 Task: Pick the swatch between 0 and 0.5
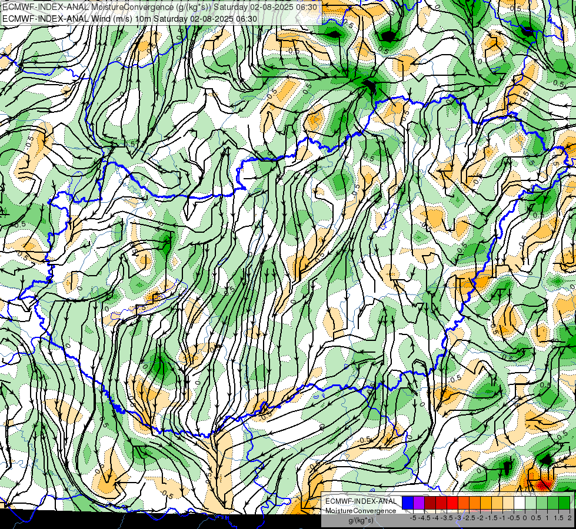[531, 503]
